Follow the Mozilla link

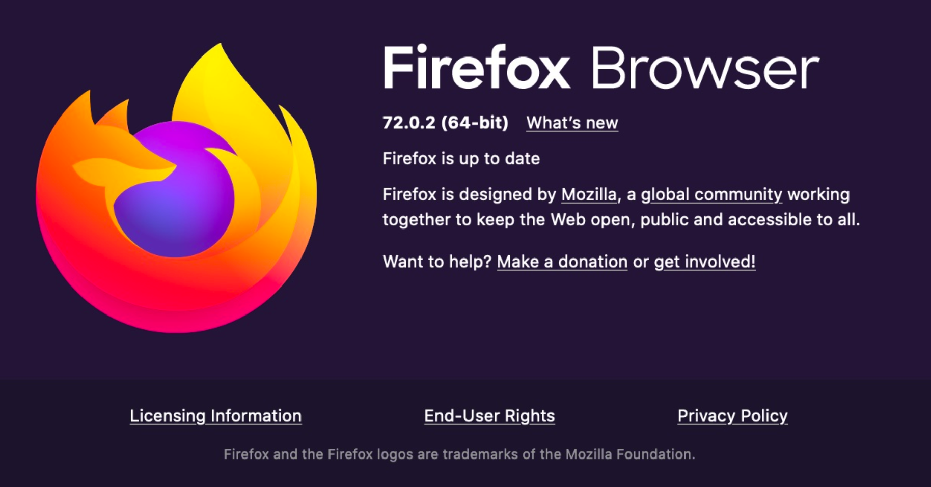pos(589,194)
